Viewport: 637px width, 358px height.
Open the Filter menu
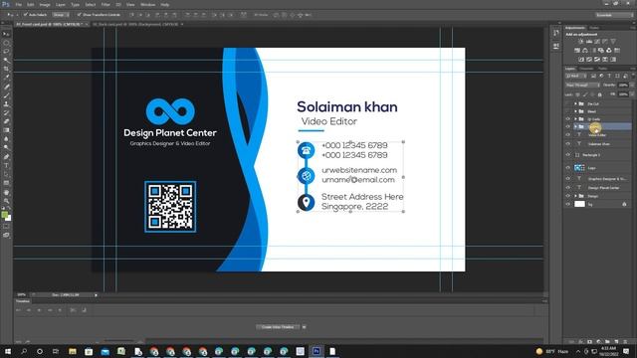point(106,4)
